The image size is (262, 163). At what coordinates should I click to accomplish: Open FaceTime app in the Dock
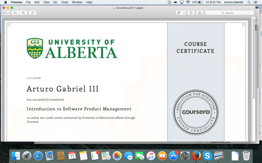[140, 156]
